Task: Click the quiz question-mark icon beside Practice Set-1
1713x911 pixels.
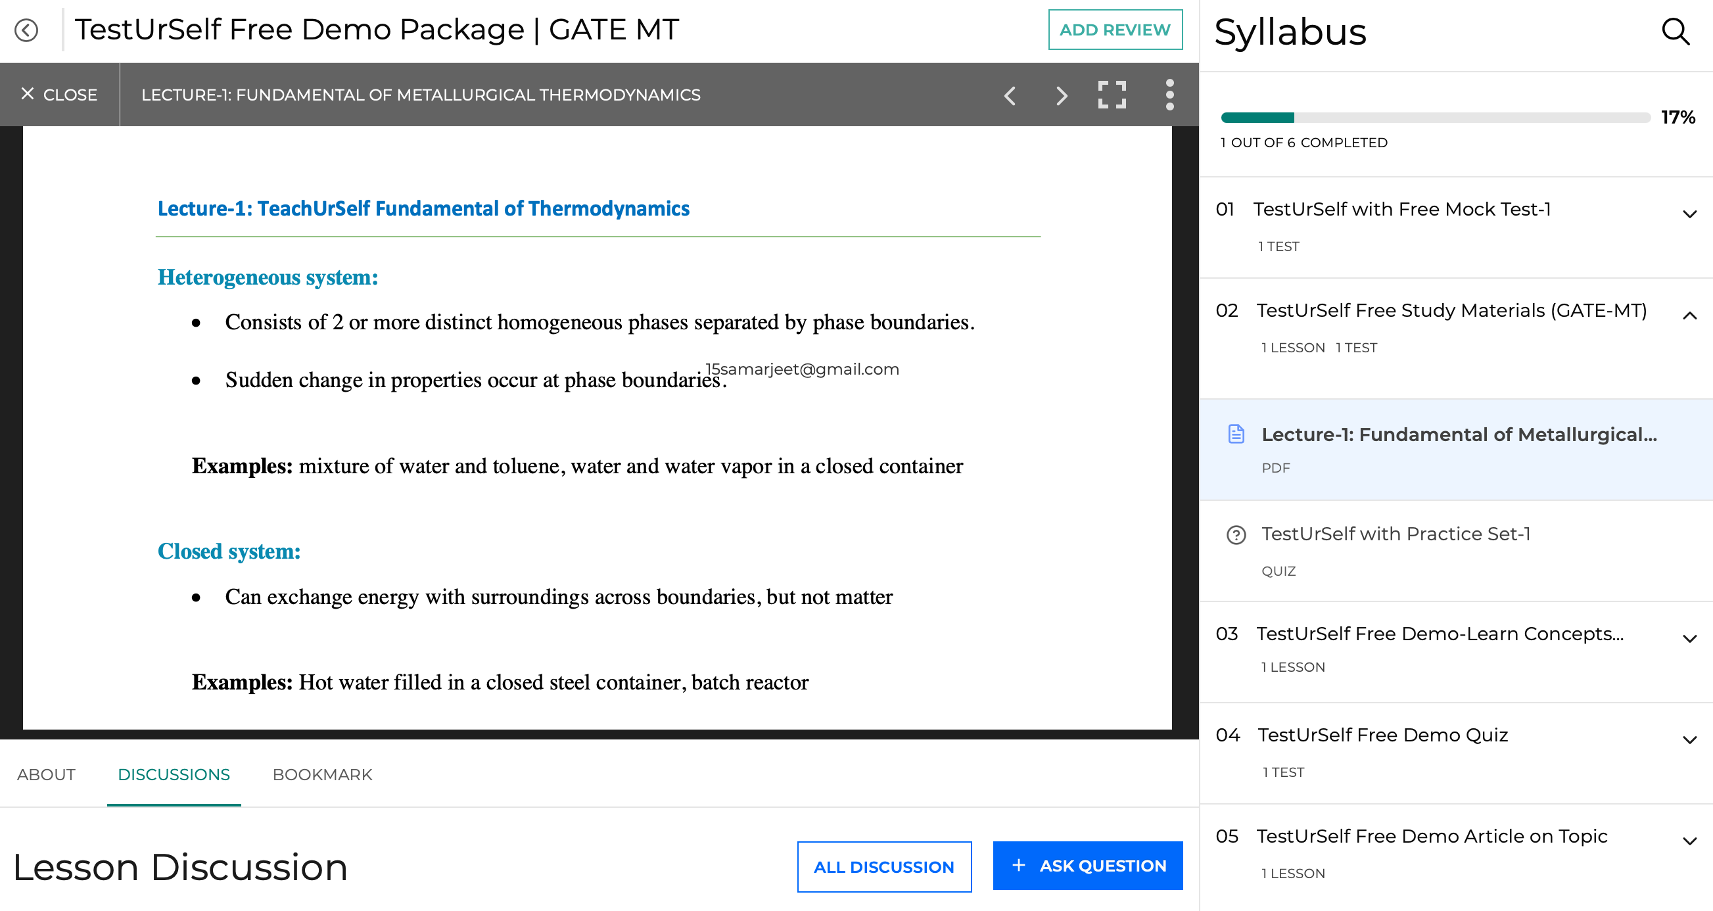Action: coord(1236,534)
